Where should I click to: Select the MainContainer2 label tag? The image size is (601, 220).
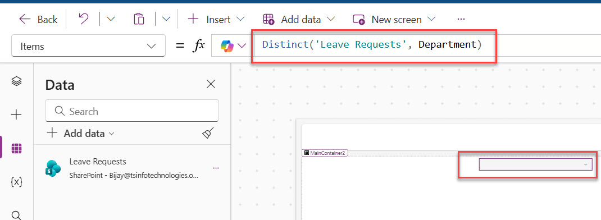point(325,153)
